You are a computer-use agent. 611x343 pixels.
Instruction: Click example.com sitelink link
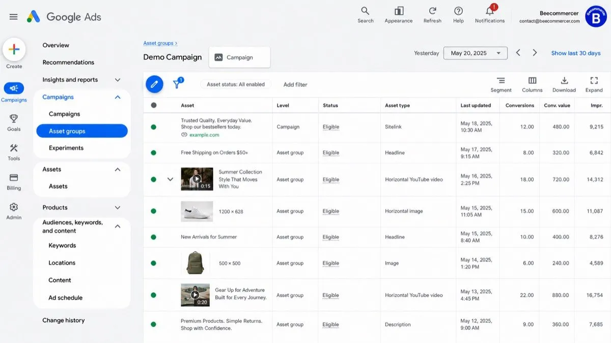[x=204, y=135]
